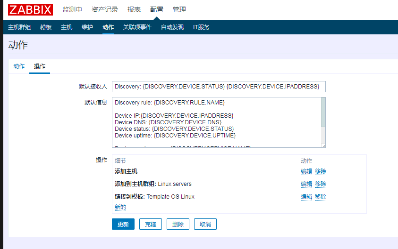Click the 更新 button
Image resolution: width=398 pixels, height=249 pixels.
123,224
